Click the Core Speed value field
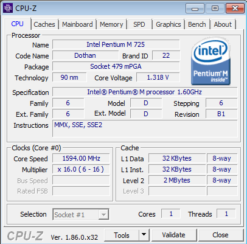Viewport: 247px width, 244px height. [x=81, y=158]
